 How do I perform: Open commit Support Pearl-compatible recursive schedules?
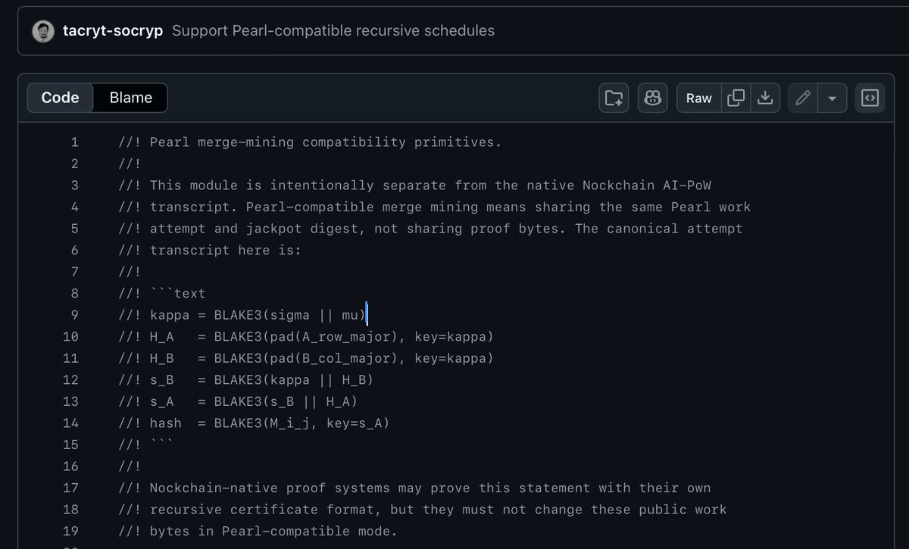[x=333, y=31]
